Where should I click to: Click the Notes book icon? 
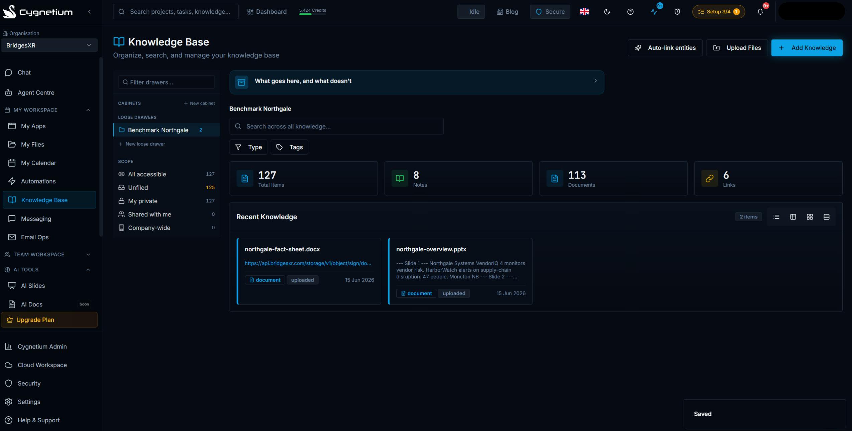400,178
